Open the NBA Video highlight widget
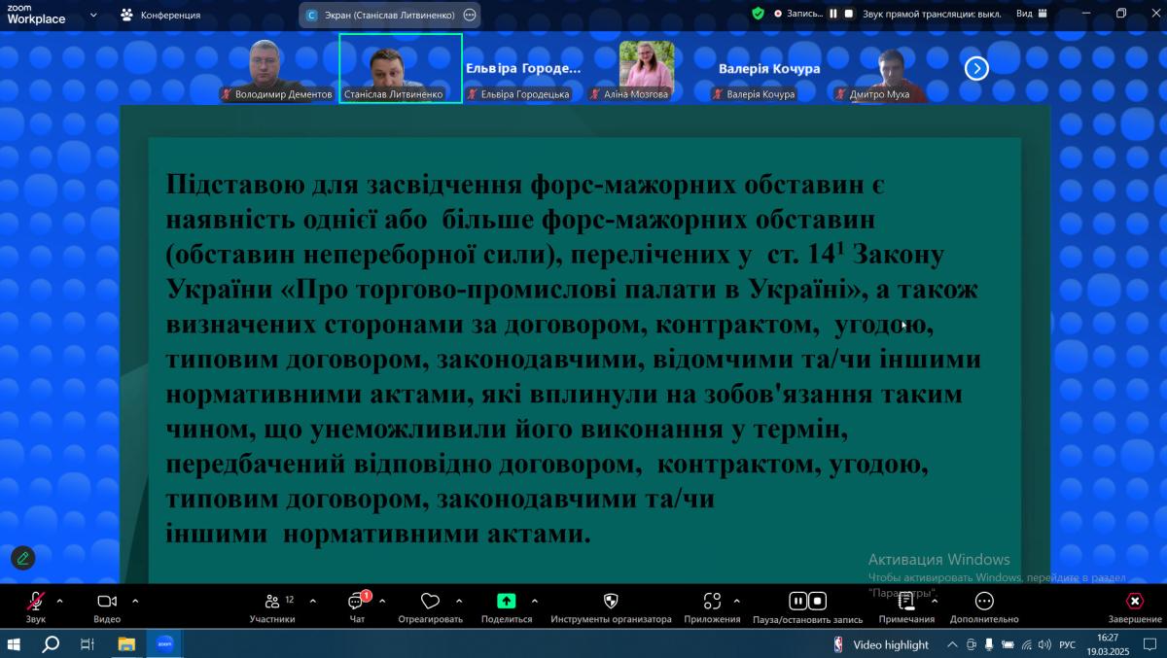 tap(881, 643)
